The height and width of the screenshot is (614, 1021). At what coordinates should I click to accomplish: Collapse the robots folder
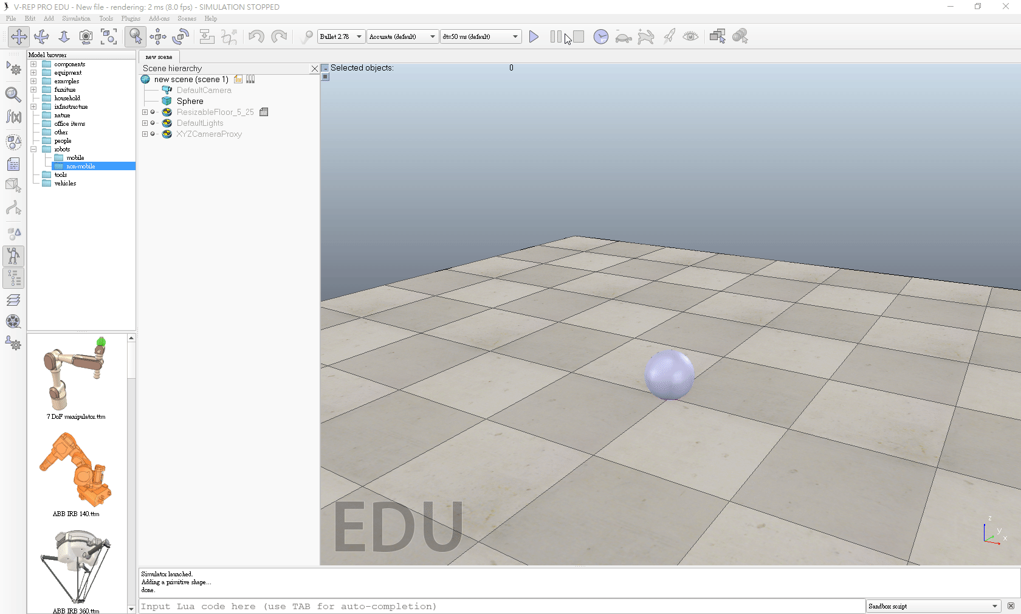(33, 149)
